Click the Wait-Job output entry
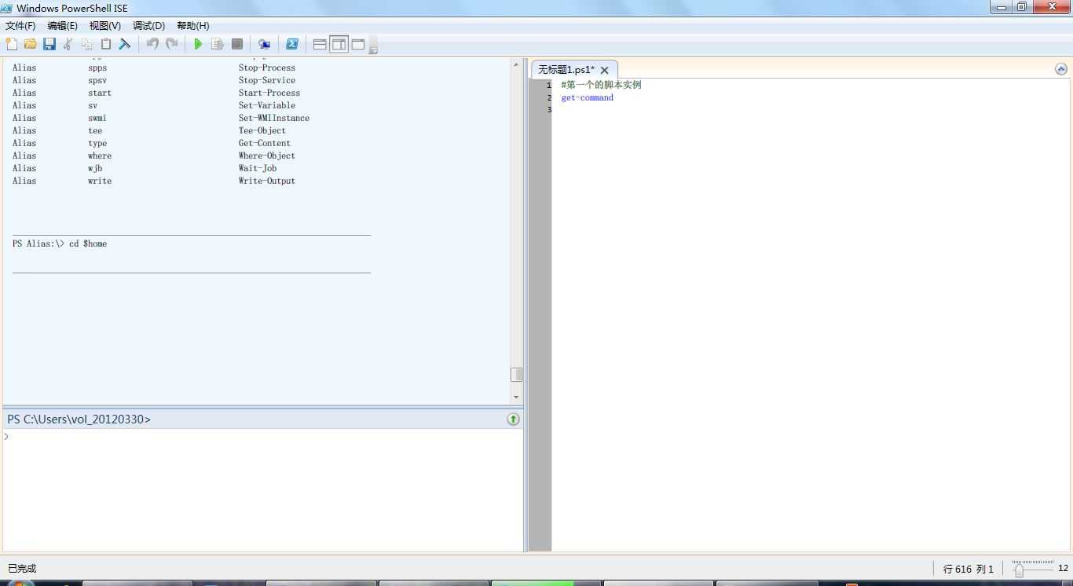 point(258,168)
